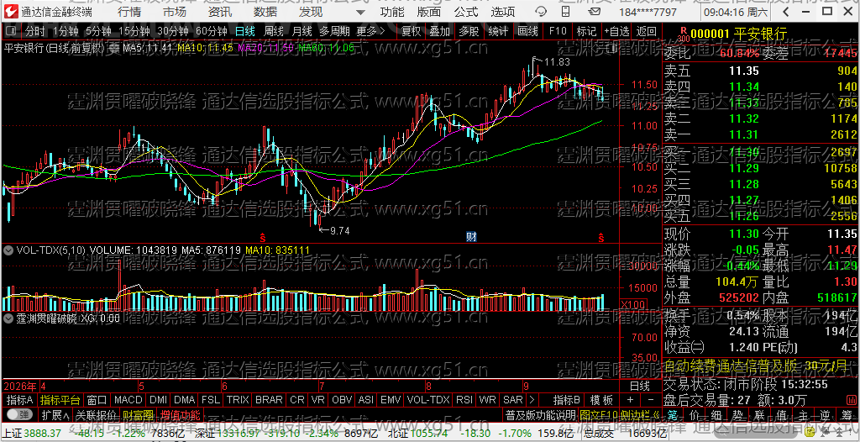Click the 统计 statistics button
The height and width of the screenshot is (442, 860).
497,31
